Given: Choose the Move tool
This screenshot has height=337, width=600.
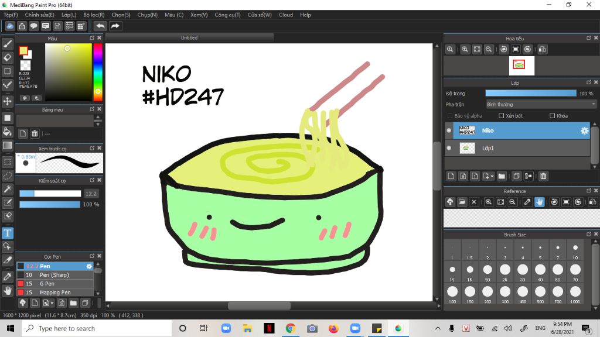Looking at the screenshot, I should [7, 101].
